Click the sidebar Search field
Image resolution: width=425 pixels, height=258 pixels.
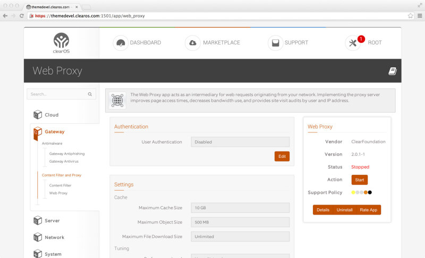click(x=61, y=94)
